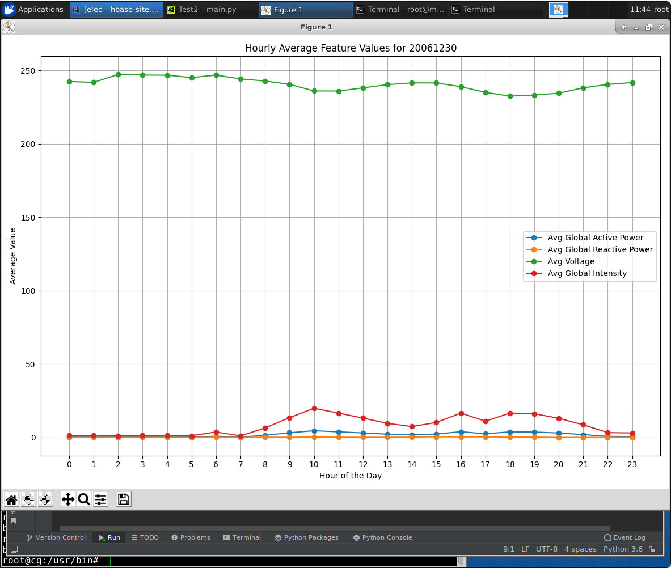Toggle the read-only lock icon in the status bar

click(x=652, y=549)
